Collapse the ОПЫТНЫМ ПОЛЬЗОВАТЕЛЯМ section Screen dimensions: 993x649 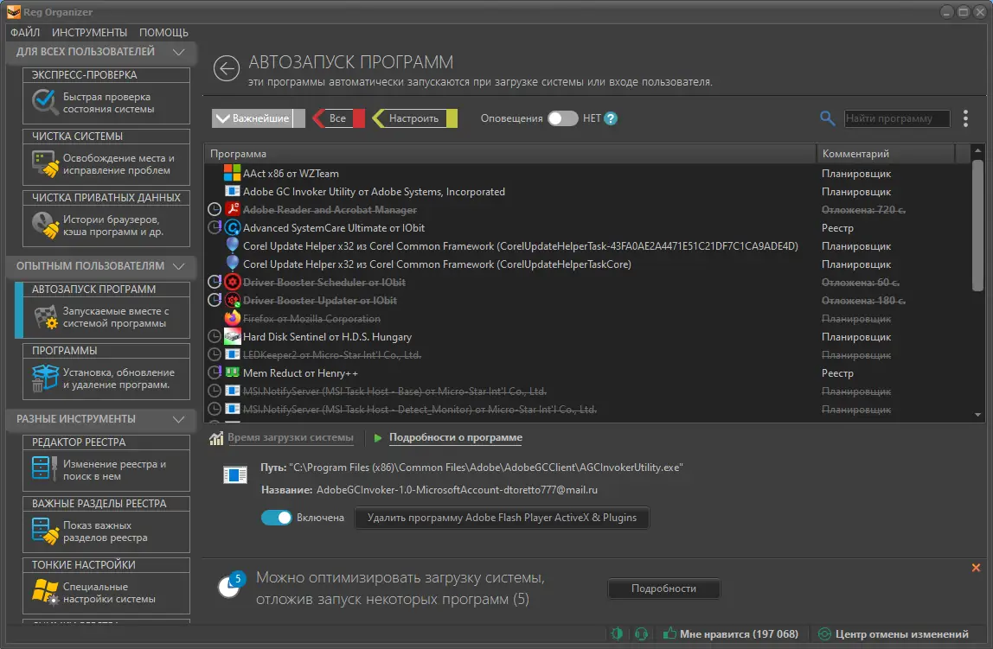(181, 266)
